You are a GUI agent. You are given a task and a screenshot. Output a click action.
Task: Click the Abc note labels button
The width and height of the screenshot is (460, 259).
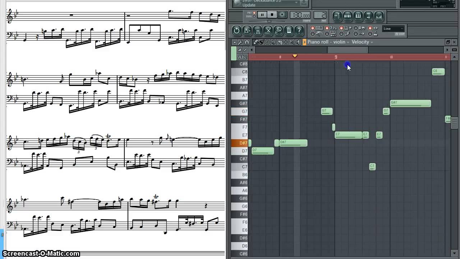click(x=243, y=57)
